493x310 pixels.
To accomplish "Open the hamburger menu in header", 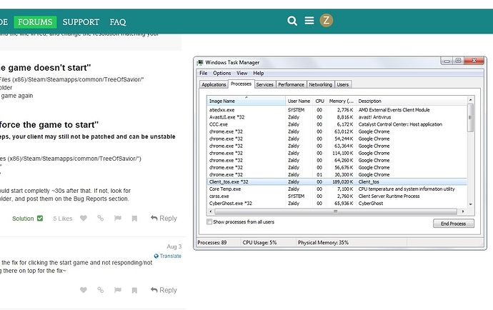I will [309, 21].
